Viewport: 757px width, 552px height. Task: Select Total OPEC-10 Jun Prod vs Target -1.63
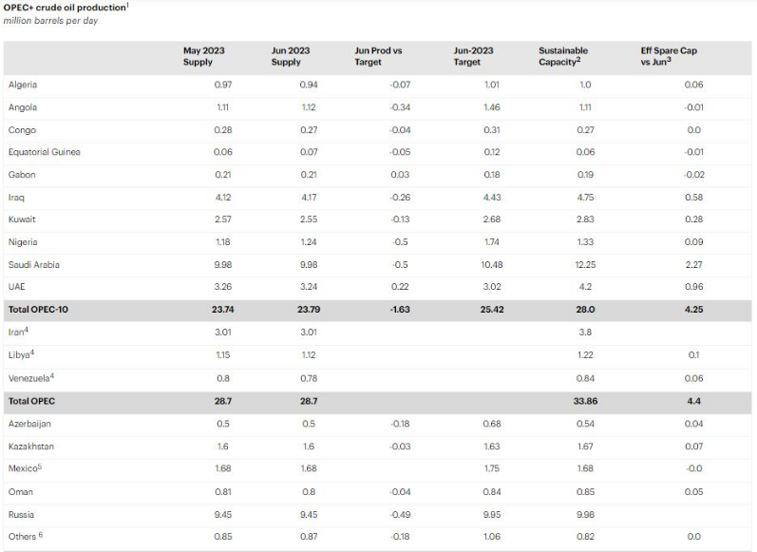pyautogui.click(x=399, y=310)
